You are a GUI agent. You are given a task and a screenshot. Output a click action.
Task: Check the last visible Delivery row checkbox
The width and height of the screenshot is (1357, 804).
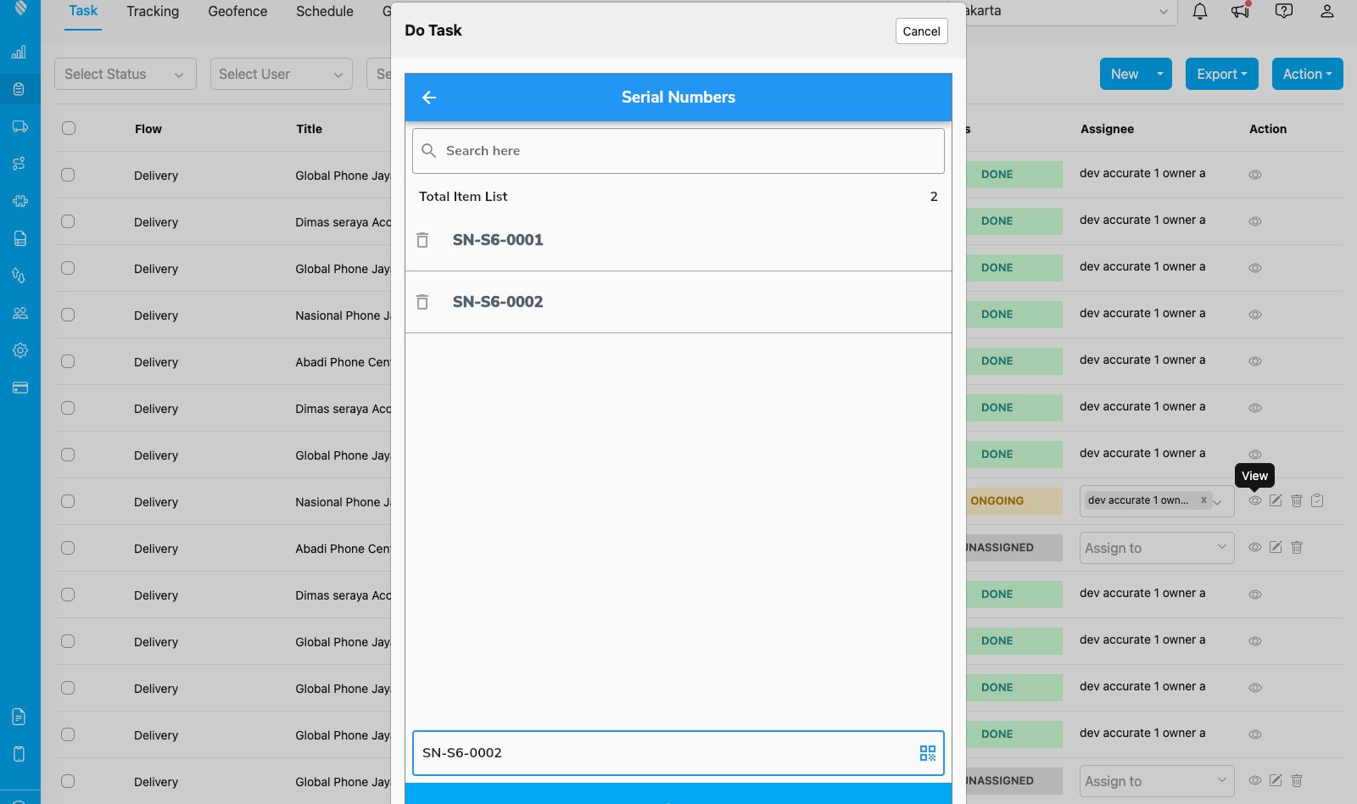(68, 781)
